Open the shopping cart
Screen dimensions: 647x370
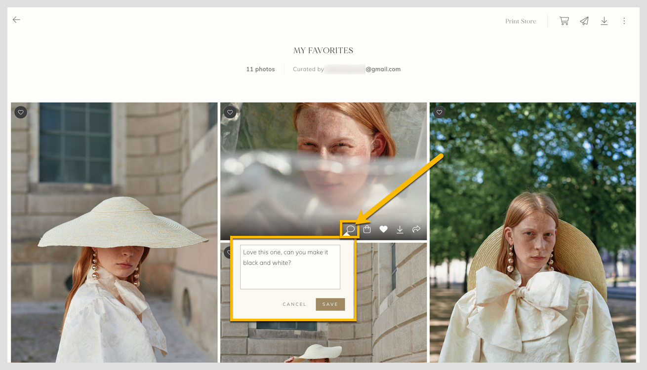564,21
